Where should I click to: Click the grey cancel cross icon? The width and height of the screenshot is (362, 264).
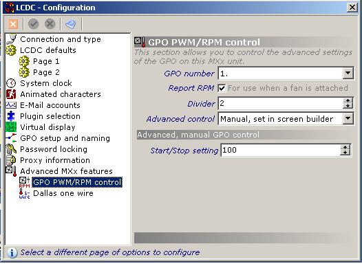coord(50,24)
